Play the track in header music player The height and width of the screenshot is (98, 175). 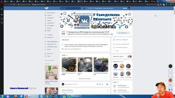click(91, 8)
